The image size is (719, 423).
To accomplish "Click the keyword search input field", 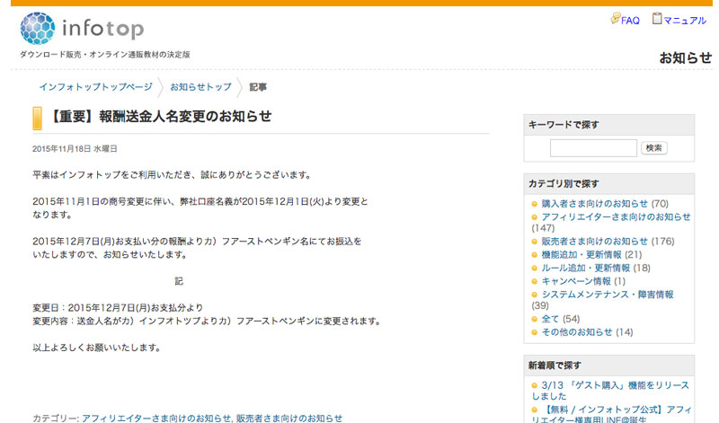I will (x=593, y=148).
